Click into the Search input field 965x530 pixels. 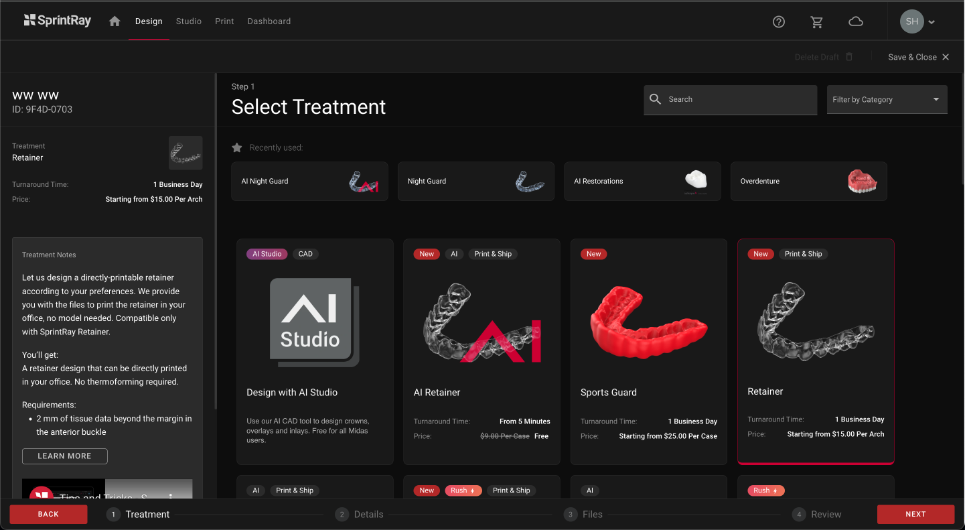[x=737, y=99]
